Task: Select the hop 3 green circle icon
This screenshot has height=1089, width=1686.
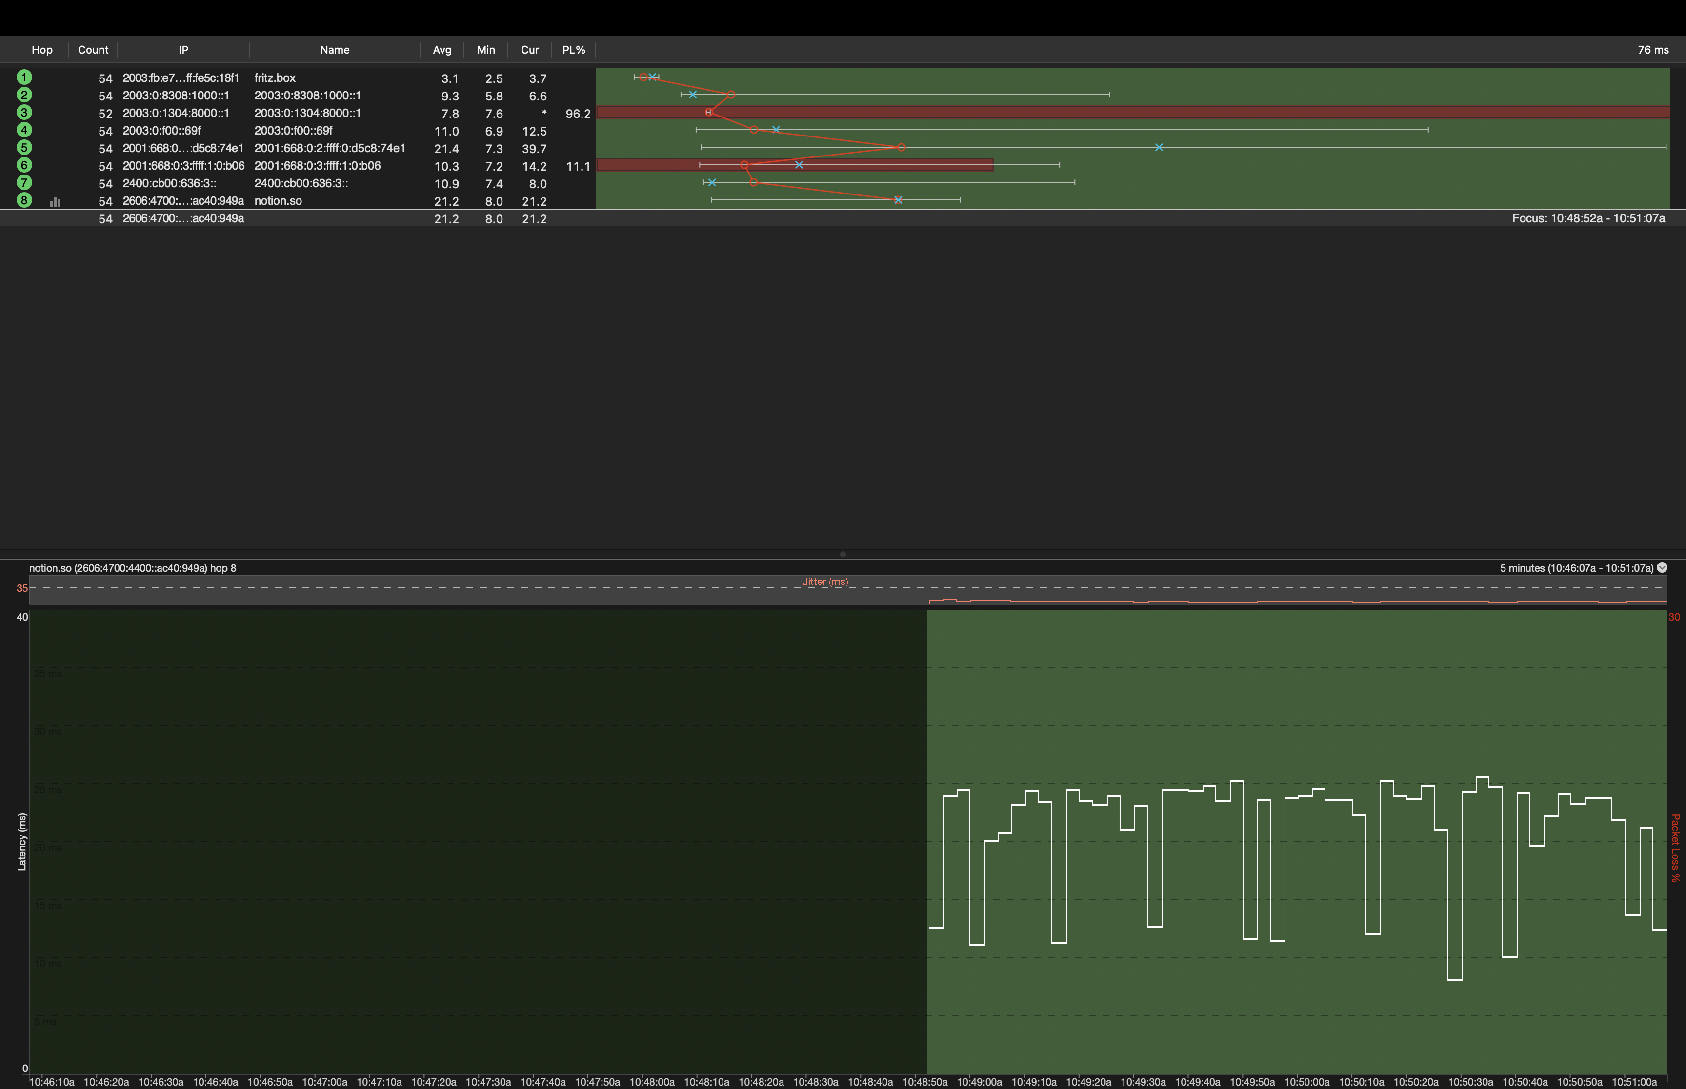Action: tap(24, 113)
